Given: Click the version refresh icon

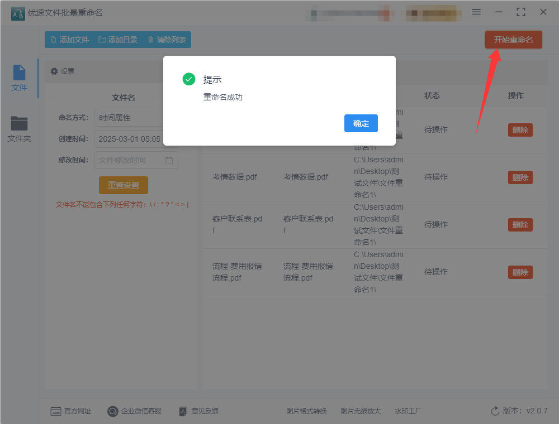Looking at the screenshot, I should (495, 411).
